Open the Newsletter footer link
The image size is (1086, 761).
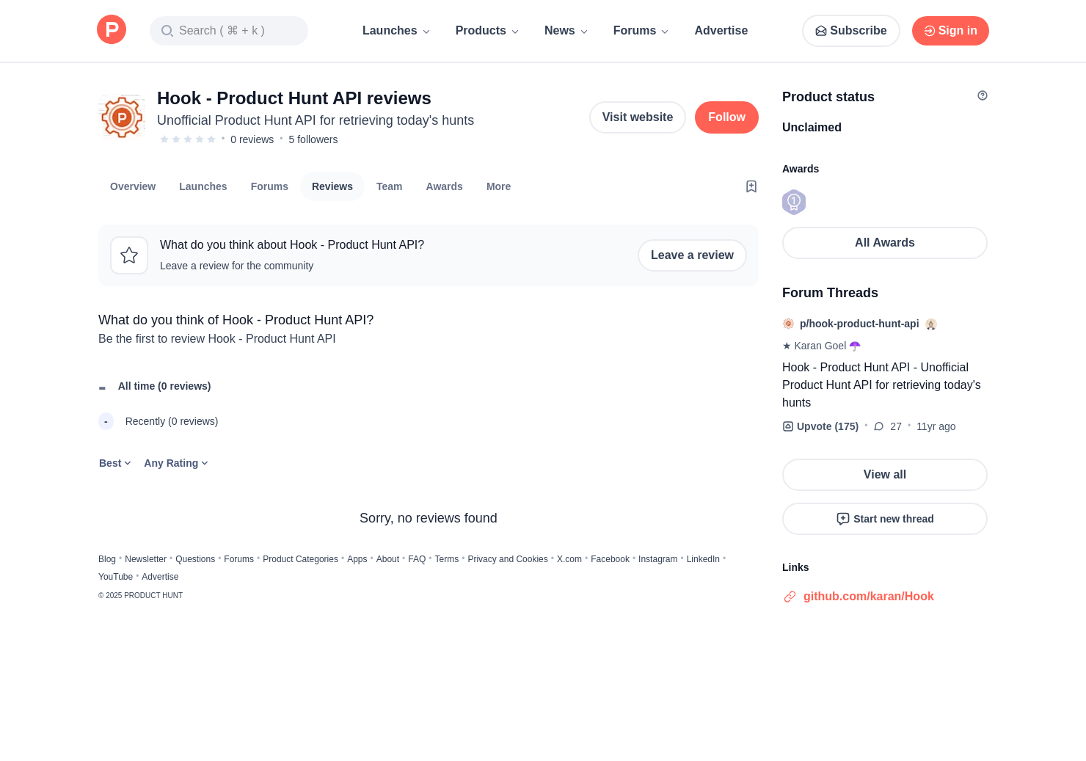pyautogui.click(x=145, y=559)
